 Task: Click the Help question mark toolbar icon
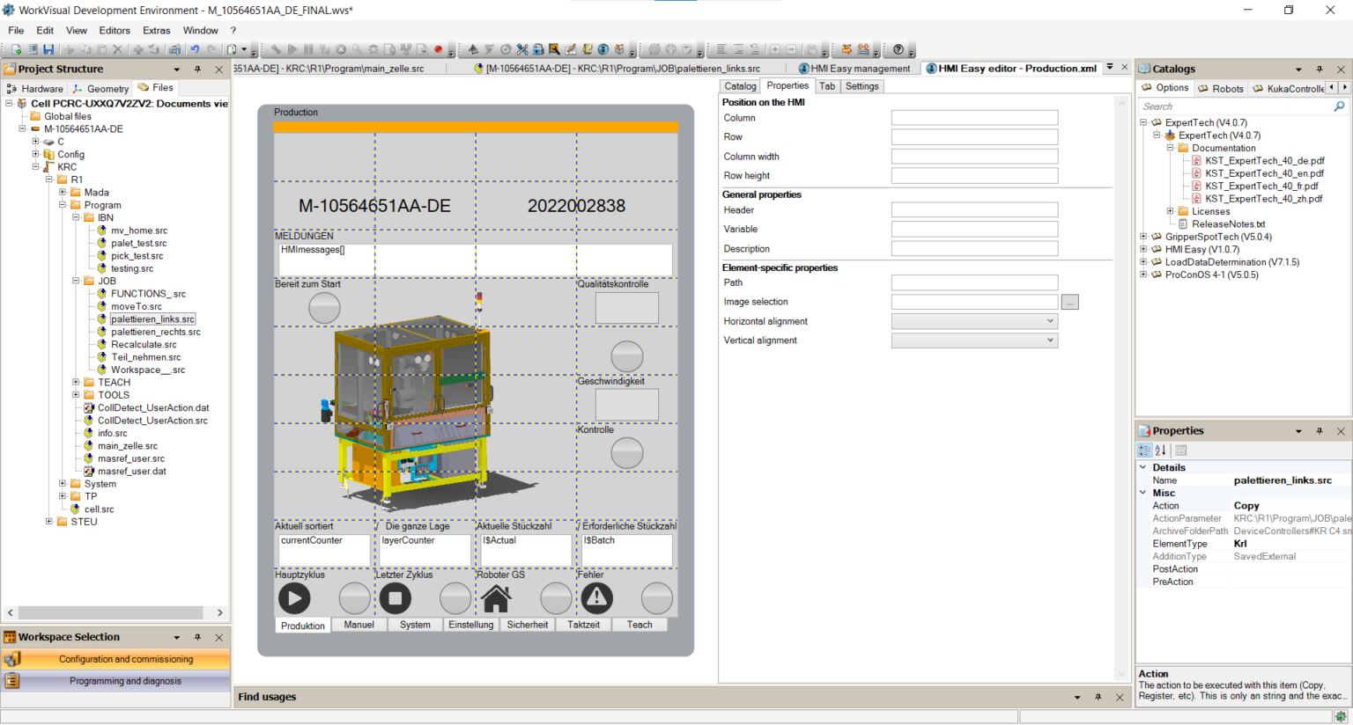(898, 50)
